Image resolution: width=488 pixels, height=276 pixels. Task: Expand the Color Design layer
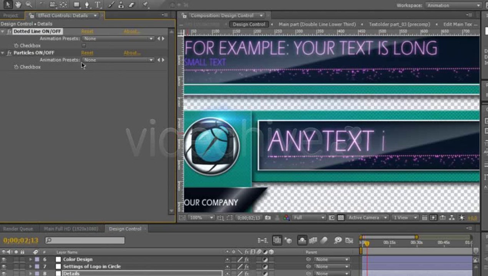coord(31,260)
